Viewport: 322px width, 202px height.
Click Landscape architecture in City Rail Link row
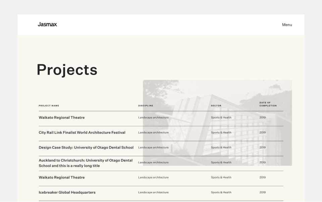[153, 132]
